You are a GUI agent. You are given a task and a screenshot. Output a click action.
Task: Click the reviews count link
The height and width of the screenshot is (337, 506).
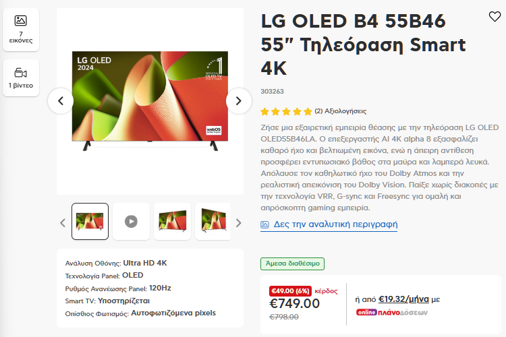pyautogui.click(x=341, y=111)
